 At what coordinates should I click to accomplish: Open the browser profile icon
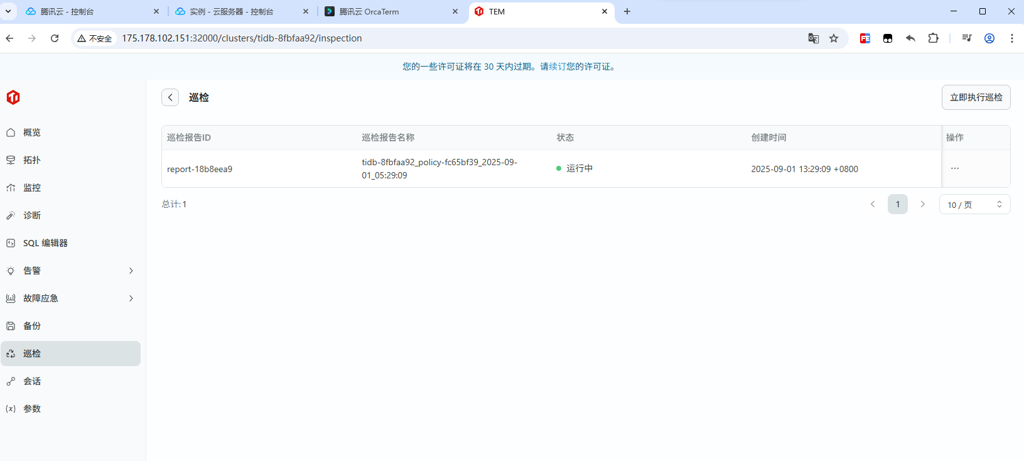[989, 38]
